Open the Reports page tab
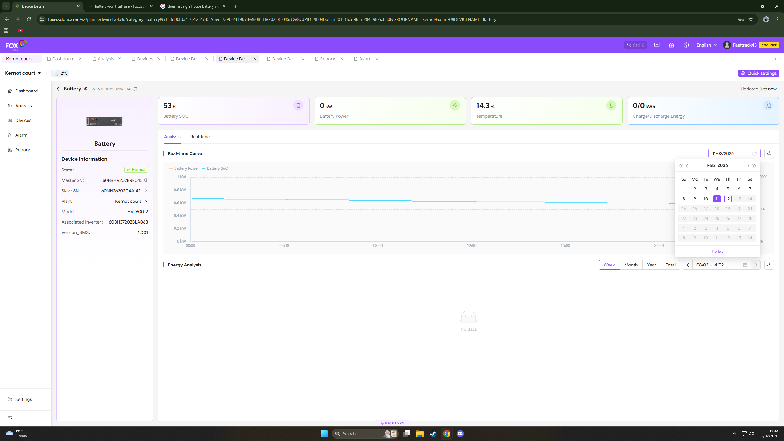The width and height of the screenshot is (784, 441). pos(328,59)
